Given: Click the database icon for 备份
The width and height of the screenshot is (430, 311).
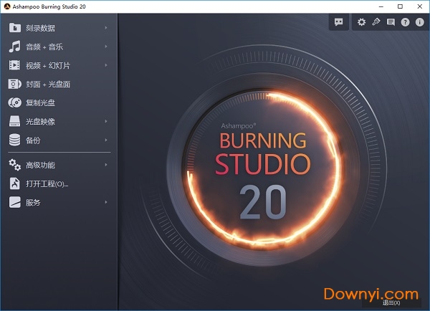Looking at the screenshot, I should [x=14, y=140].
